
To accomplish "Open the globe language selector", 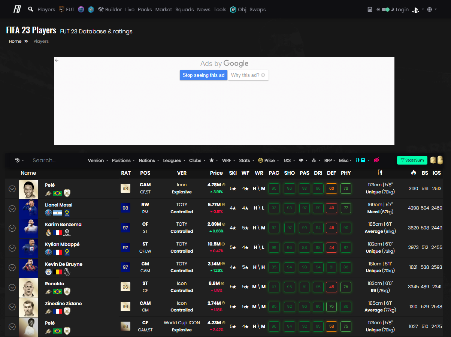I will (432, 10).
